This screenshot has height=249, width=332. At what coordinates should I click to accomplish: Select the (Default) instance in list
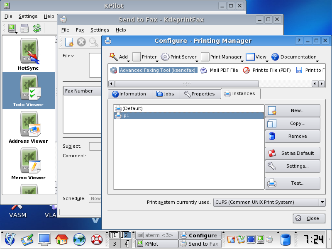[x=133, y=108]
